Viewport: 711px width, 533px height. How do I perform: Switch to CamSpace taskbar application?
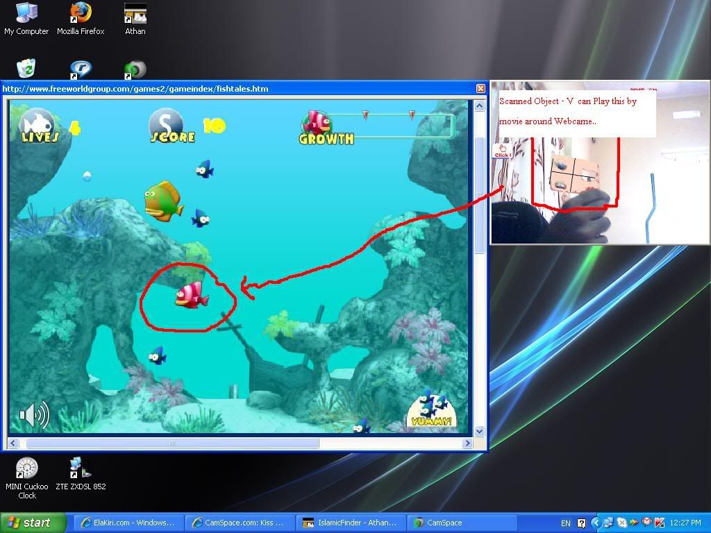(x=462, y=523)
